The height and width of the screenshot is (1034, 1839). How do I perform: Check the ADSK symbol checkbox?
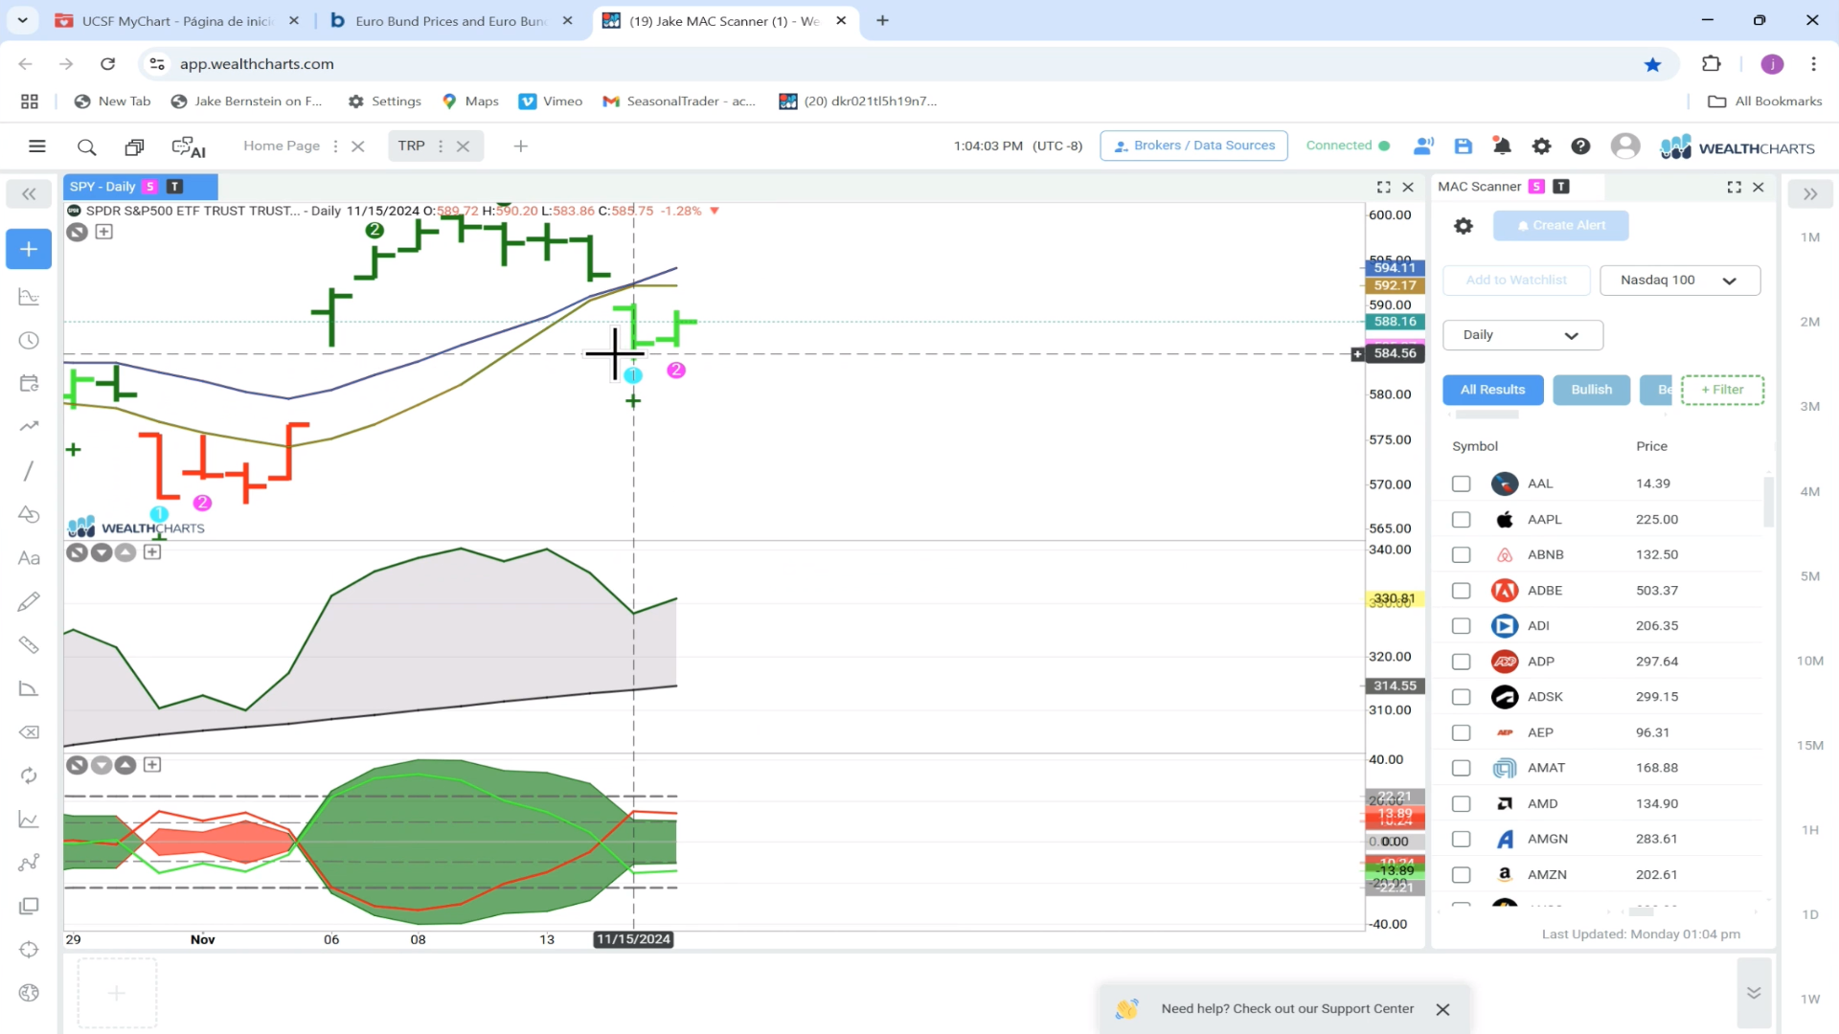pos(1461,697)
